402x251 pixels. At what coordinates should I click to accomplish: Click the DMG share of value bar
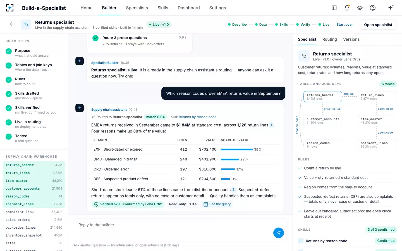230,160
